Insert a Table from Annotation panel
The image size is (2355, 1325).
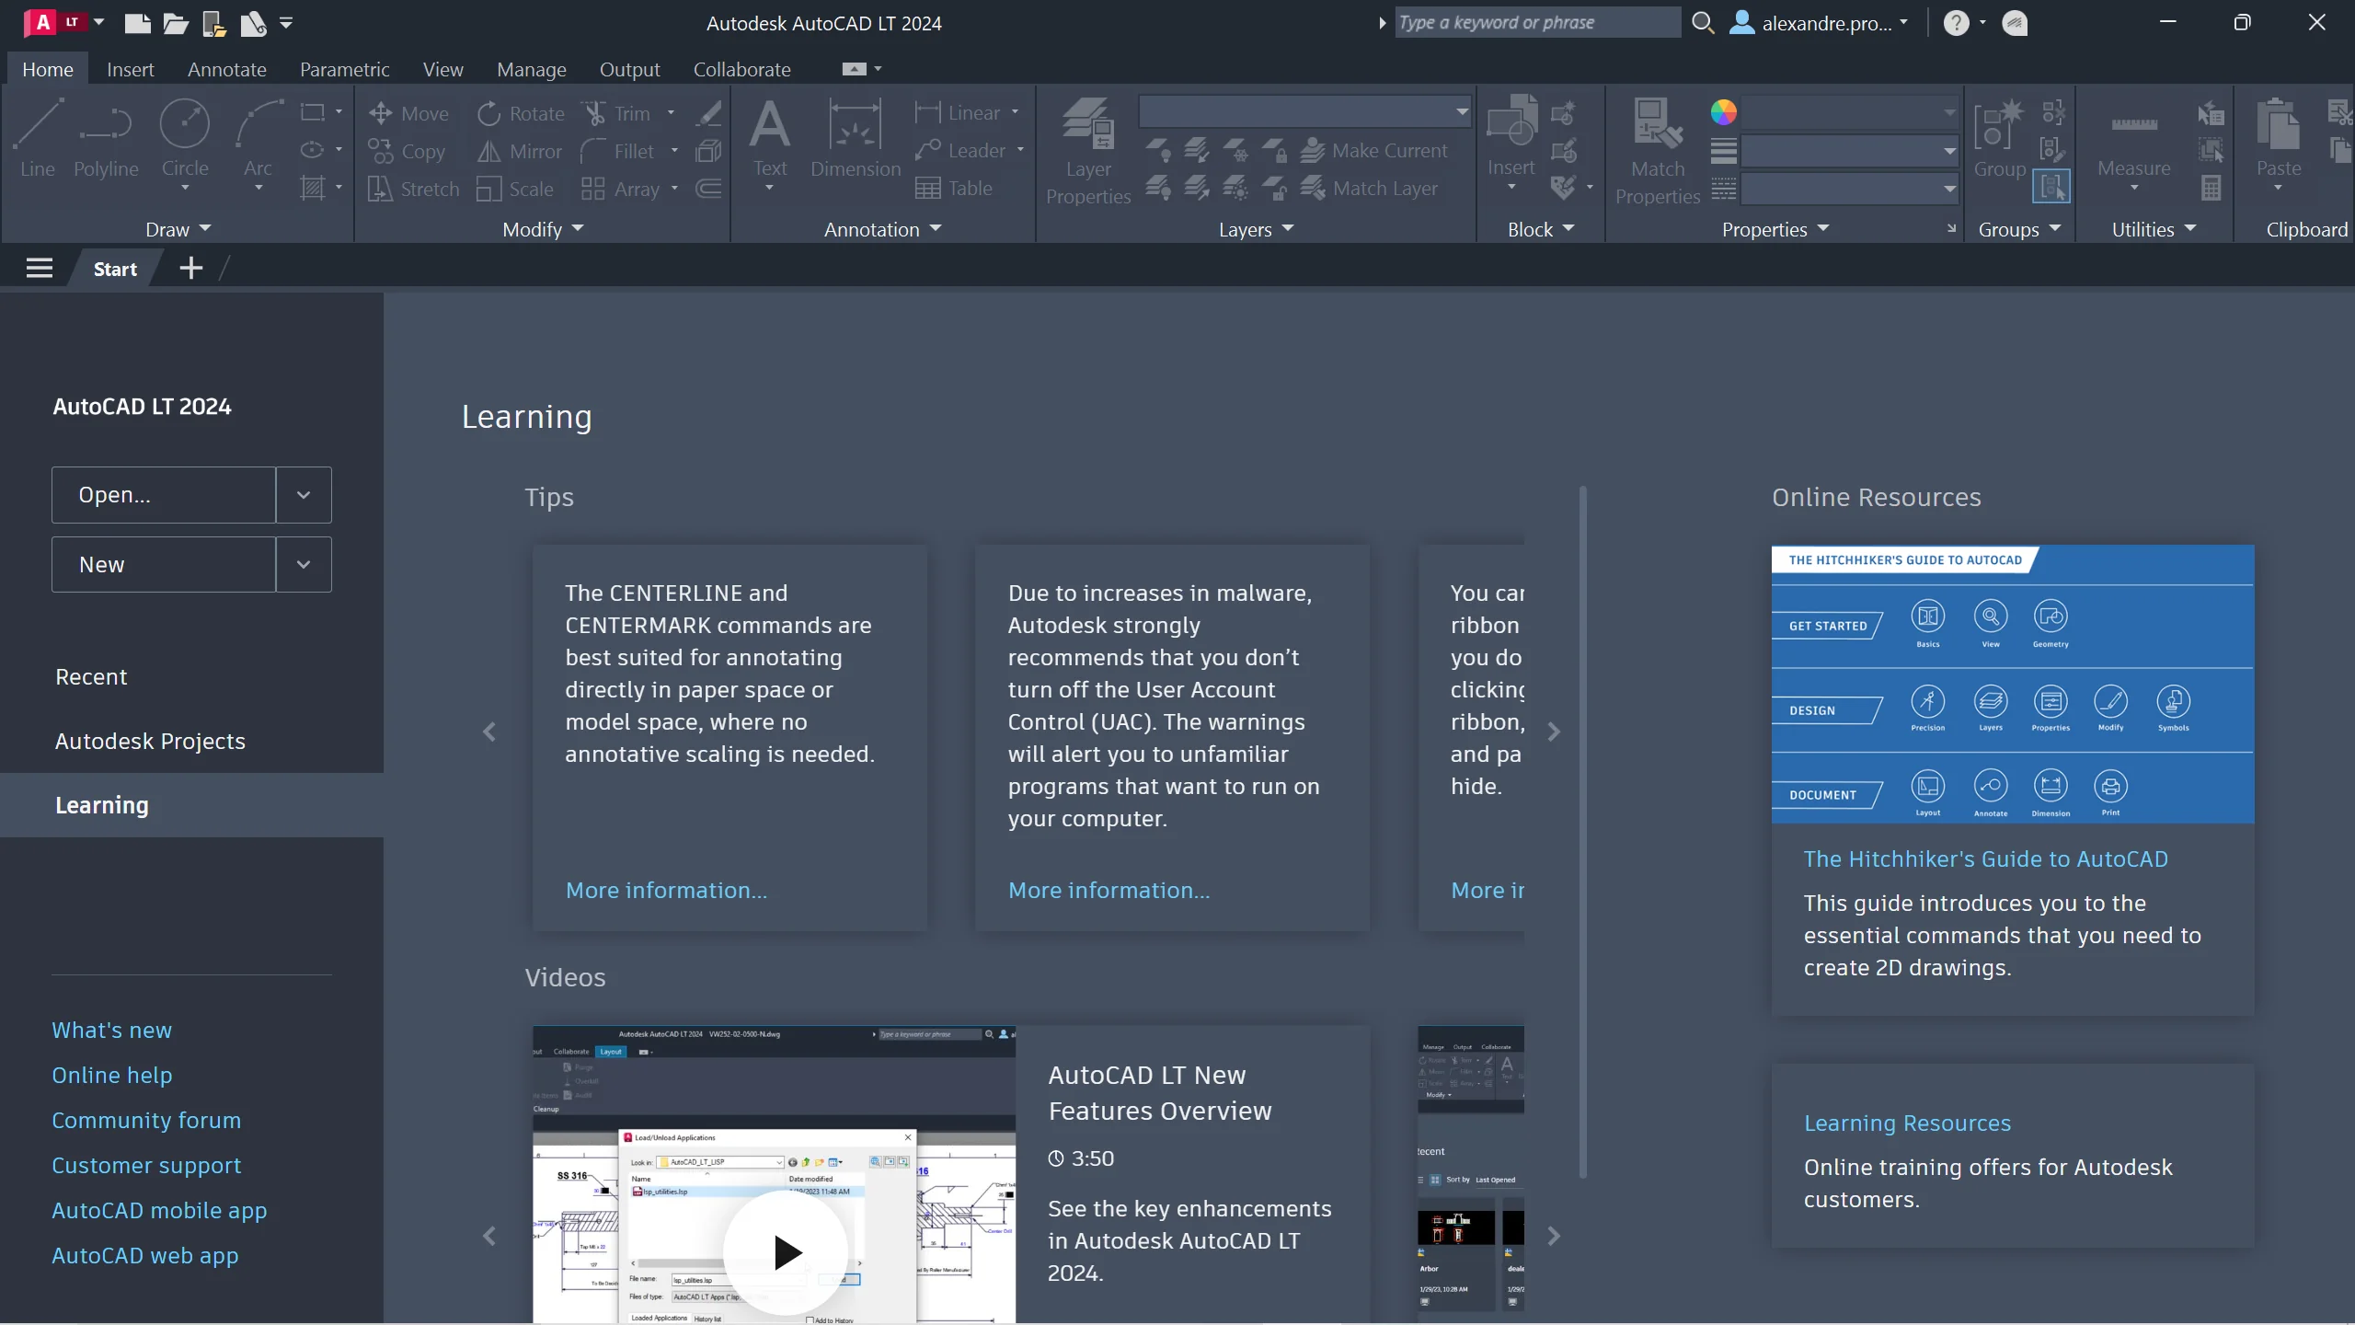tap(954, 188)
